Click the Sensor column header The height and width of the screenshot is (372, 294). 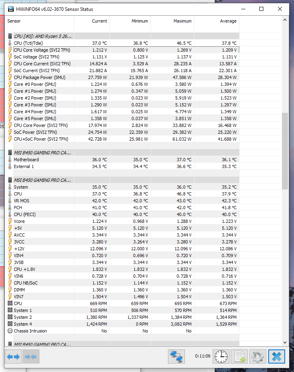39,21
